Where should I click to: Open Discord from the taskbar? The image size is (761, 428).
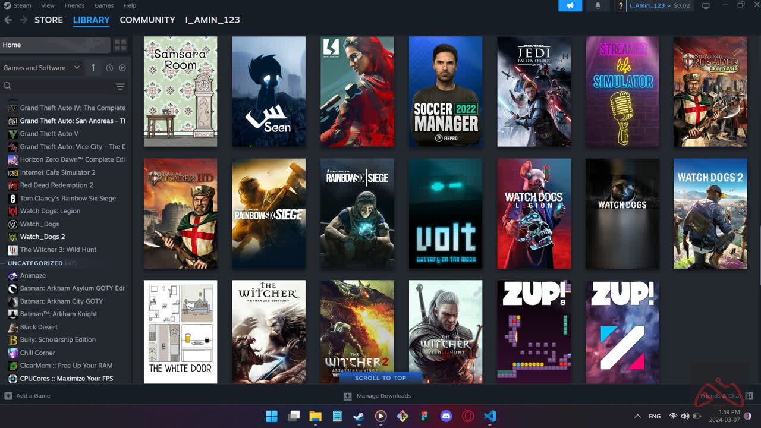coord(445,416)
